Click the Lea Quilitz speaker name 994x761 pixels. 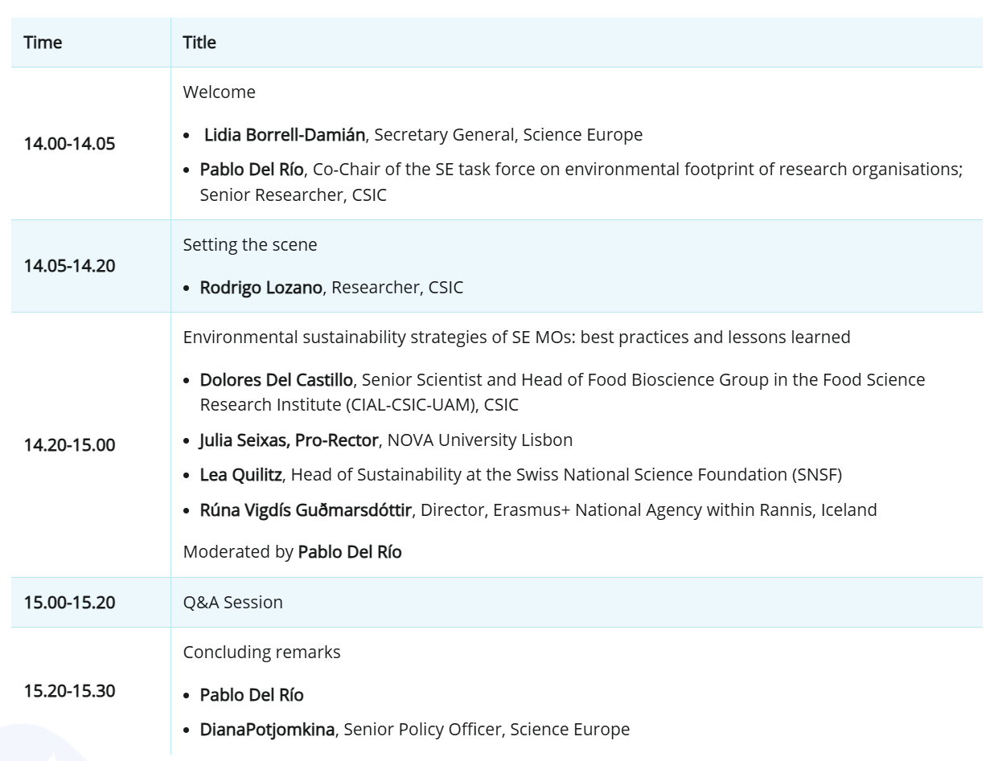tap(240, 475)
